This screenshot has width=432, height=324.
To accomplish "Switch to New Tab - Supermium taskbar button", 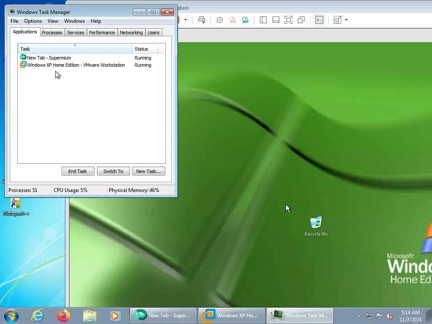I will (163, 316).
